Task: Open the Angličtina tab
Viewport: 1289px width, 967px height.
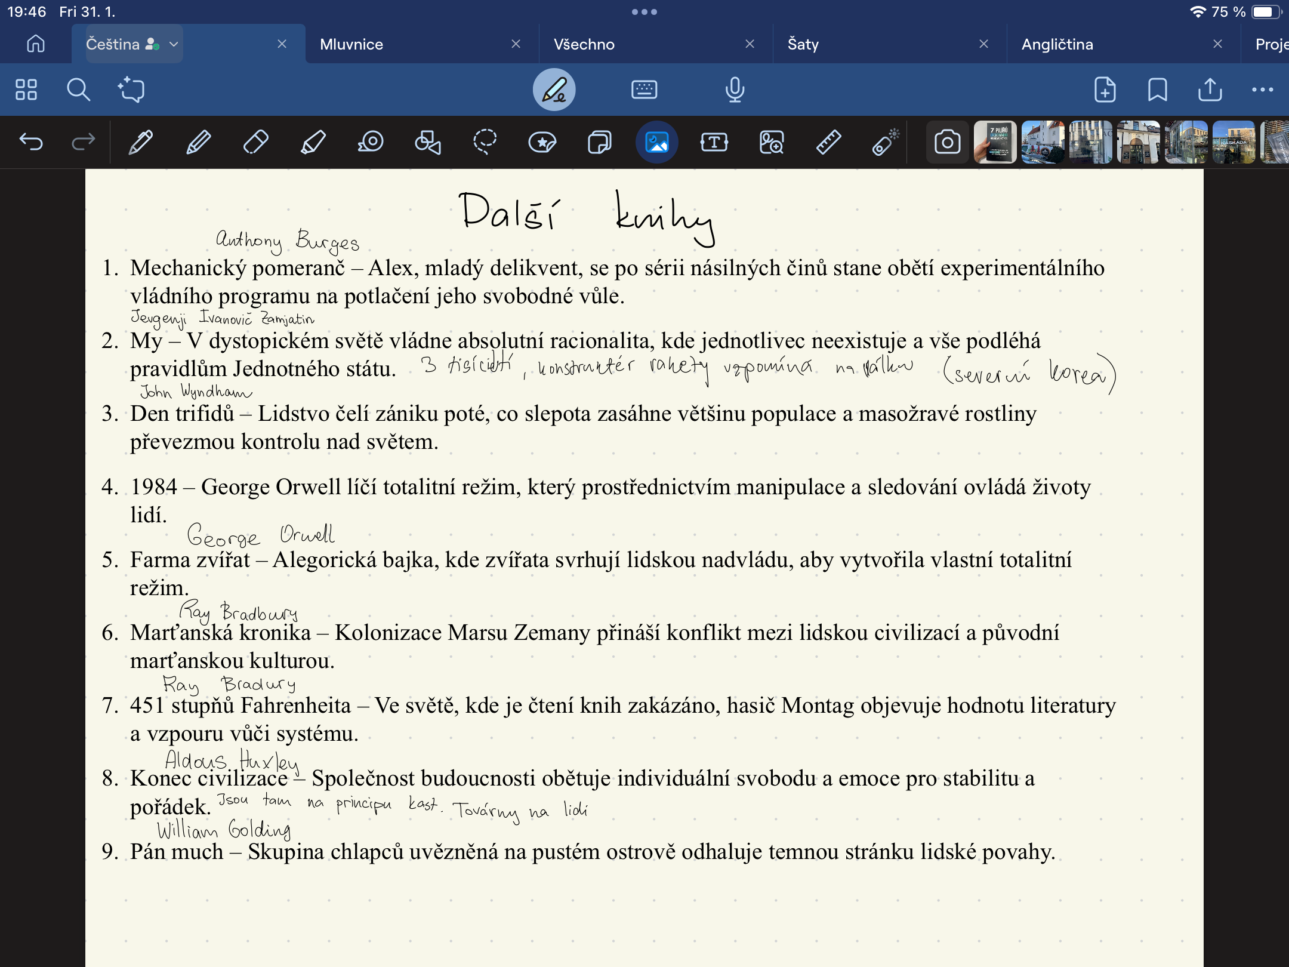Action: click(x=1057, y=44)
